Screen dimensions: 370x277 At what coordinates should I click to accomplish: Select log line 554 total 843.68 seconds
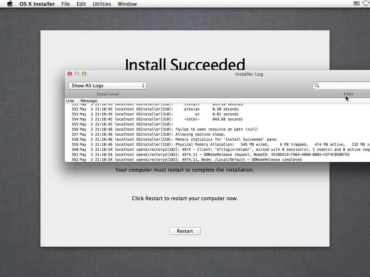tap(217, 119)
